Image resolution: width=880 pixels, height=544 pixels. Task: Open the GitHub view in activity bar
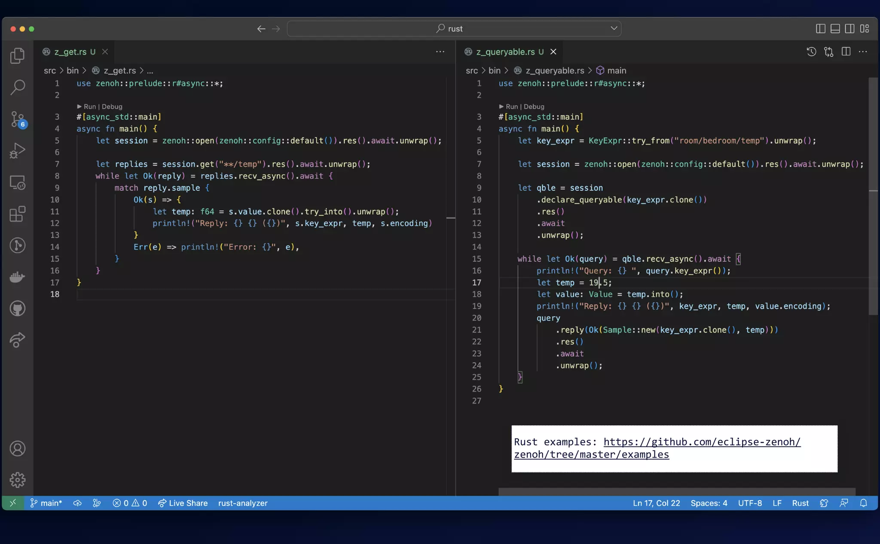(17, 309)
